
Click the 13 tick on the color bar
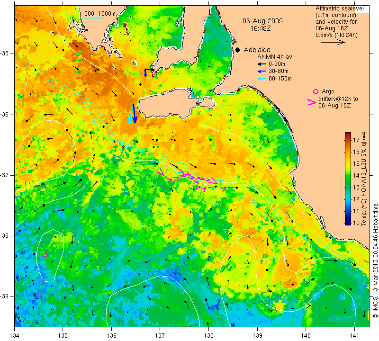[356, 187]
